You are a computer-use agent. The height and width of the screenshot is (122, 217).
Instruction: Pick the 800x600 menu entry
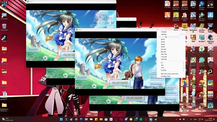pos(171,52)
